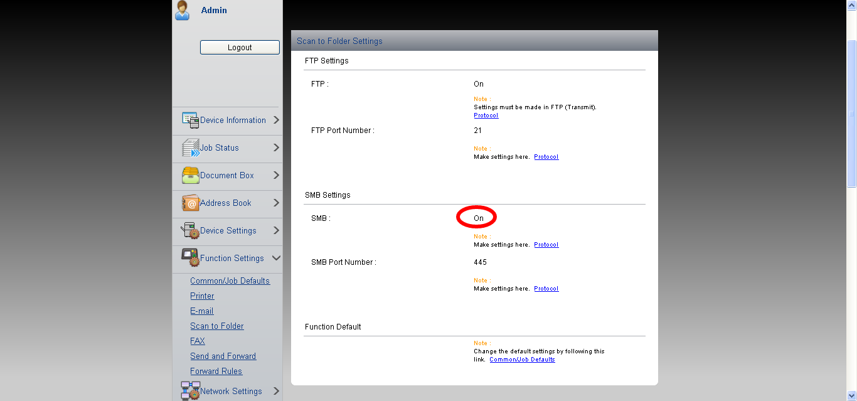
Task: Expand the Network Settings chevron
Action: pos(276,391)
